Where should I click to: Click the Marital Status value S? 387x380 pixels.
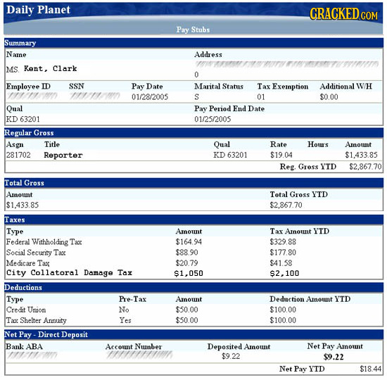[x=196, y=97]
